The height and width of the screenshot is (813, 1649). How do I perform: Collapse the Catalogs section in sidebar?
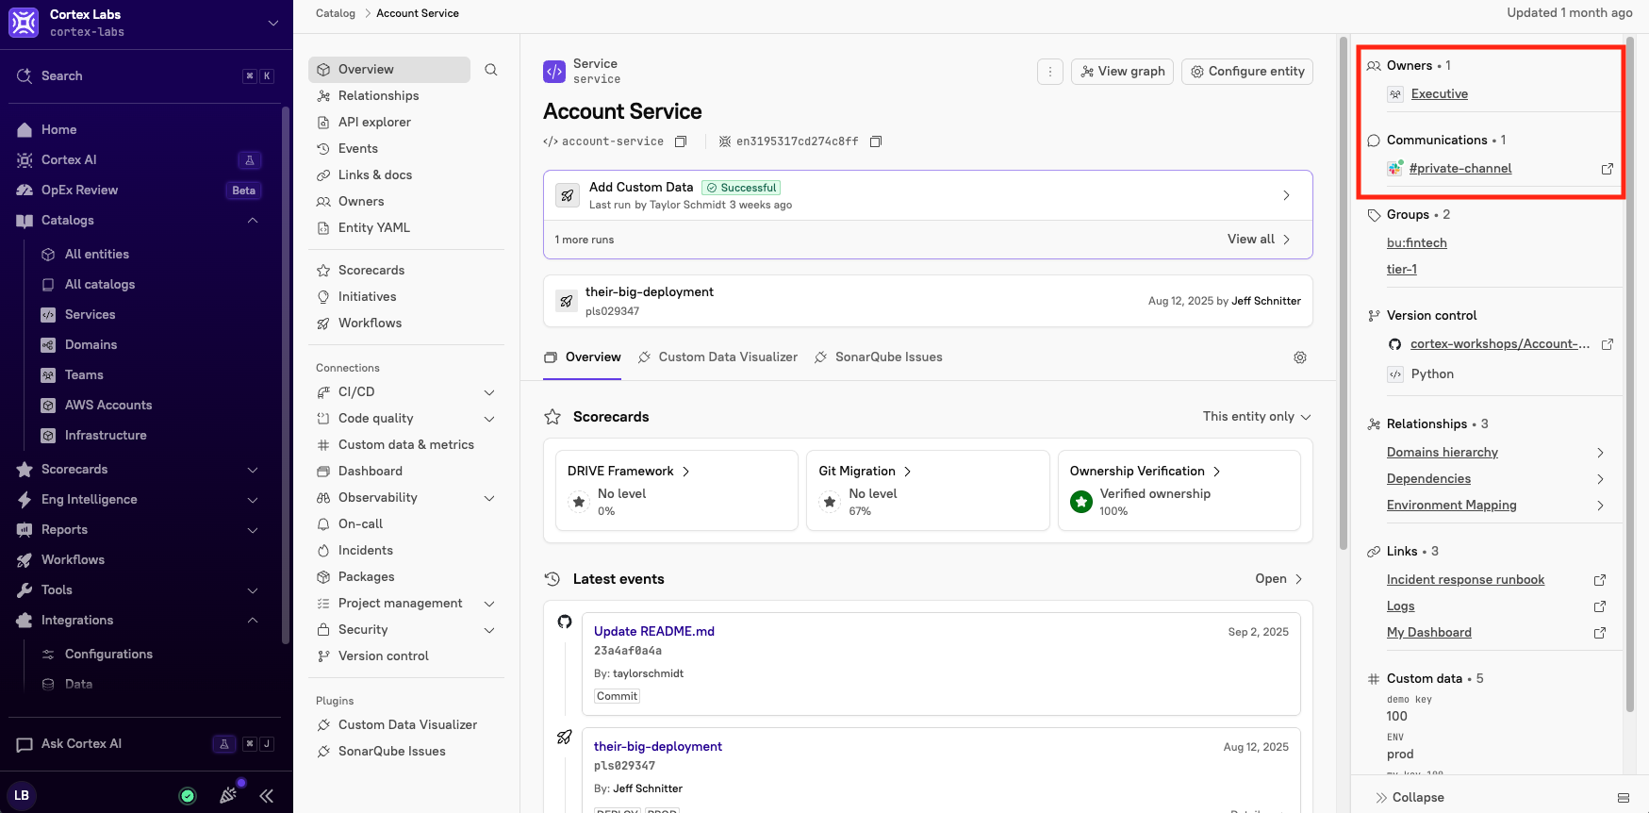253,221
